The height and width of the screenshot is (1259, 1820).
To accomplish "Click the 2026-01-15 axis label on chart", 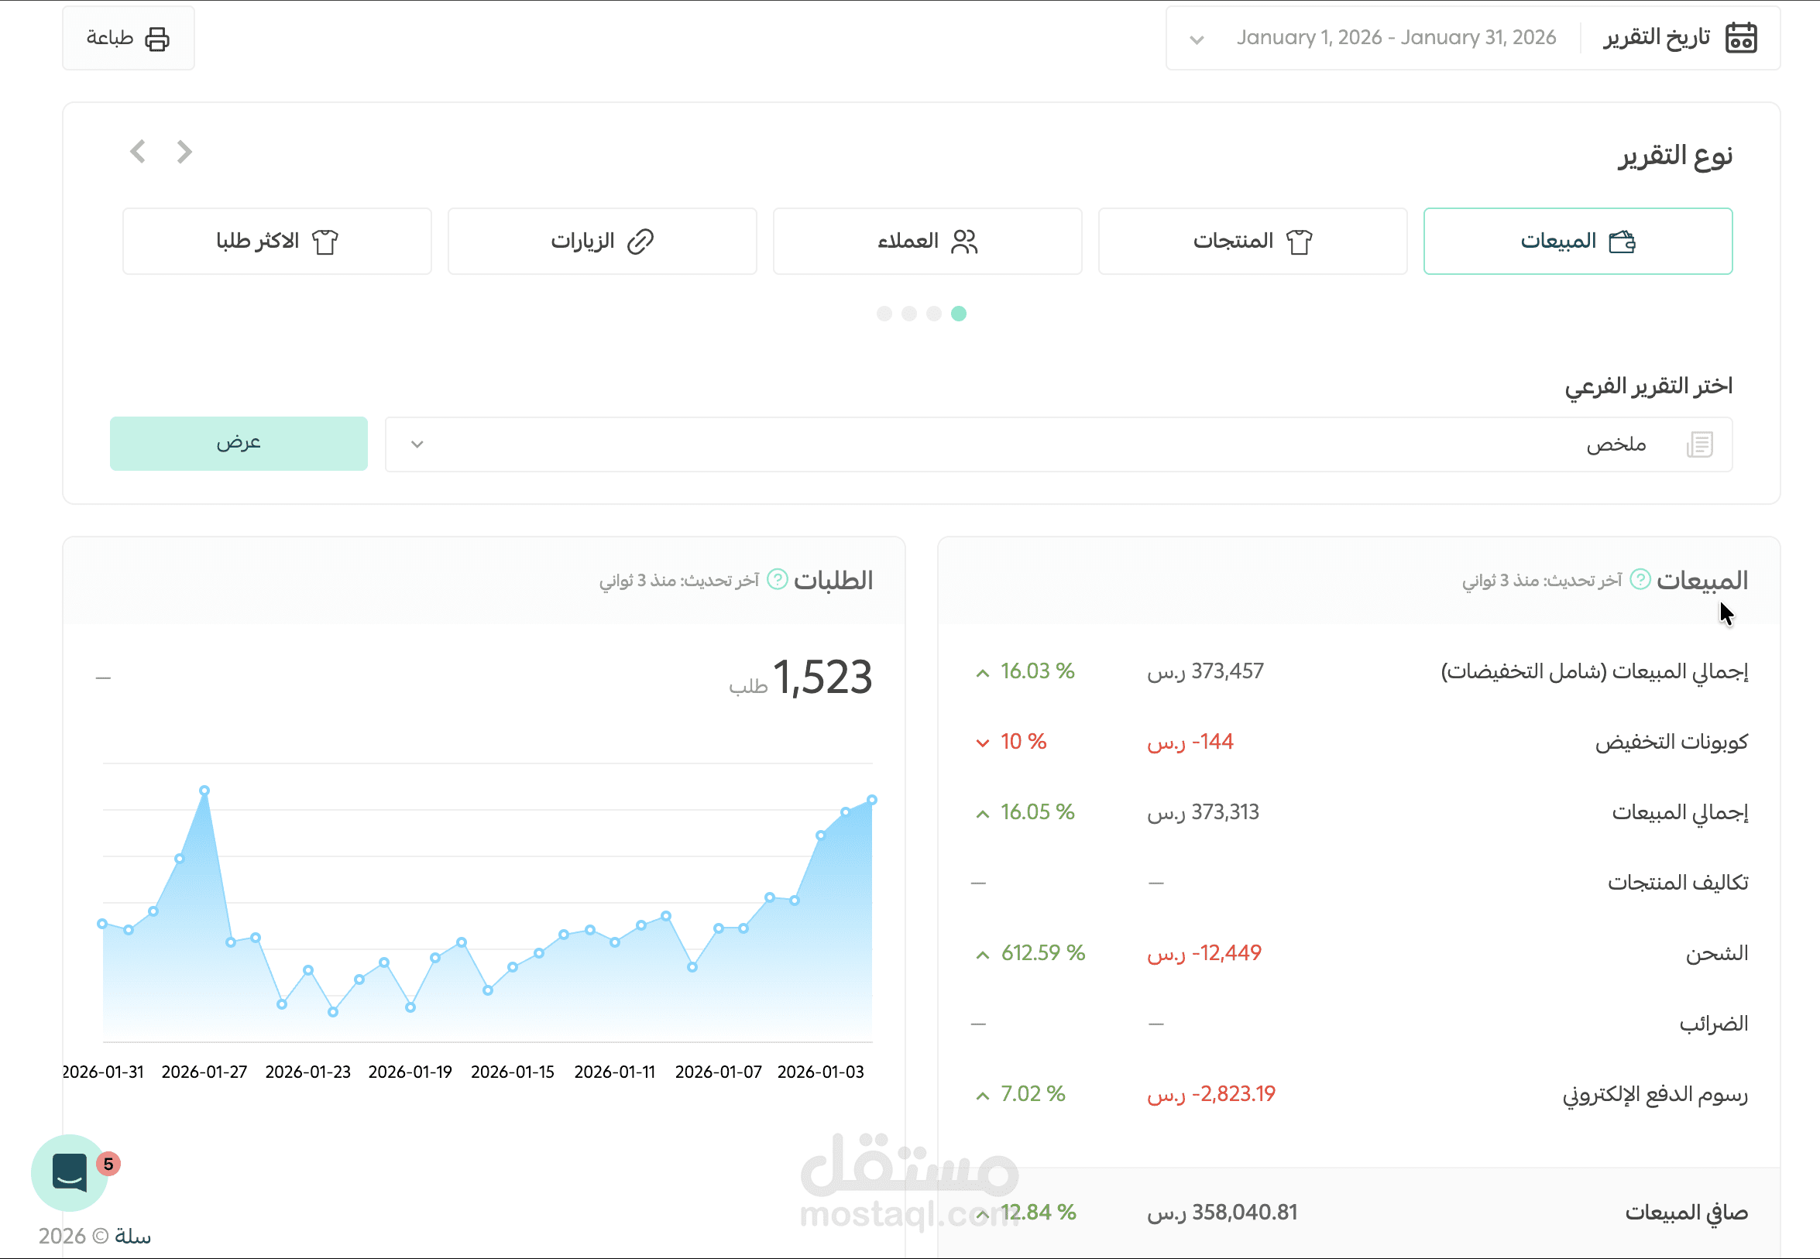I will 513,1072.
